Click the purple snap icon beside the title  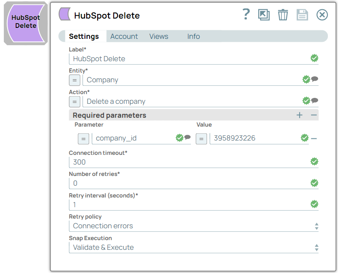click(65, 14)
